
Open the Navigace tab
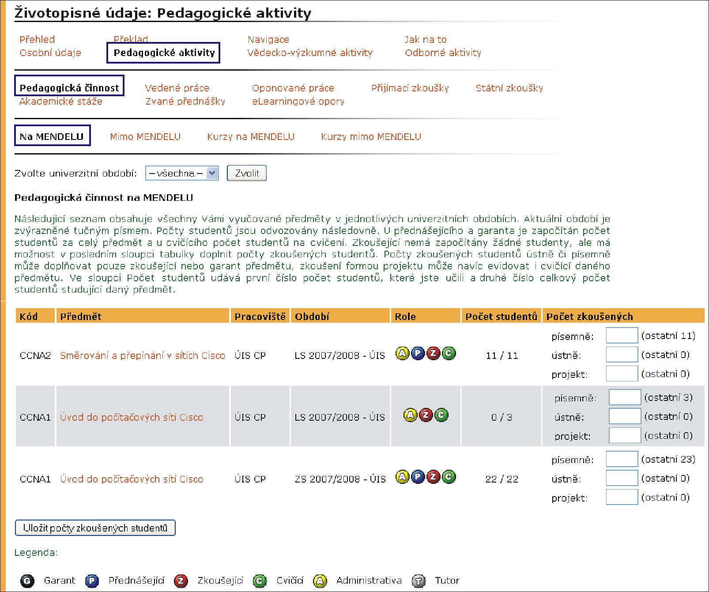click(x=268, y=40)
